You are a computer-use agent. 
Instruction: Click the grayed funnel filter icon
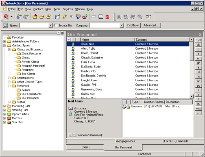pyautogui.click(x=71, y=17)
